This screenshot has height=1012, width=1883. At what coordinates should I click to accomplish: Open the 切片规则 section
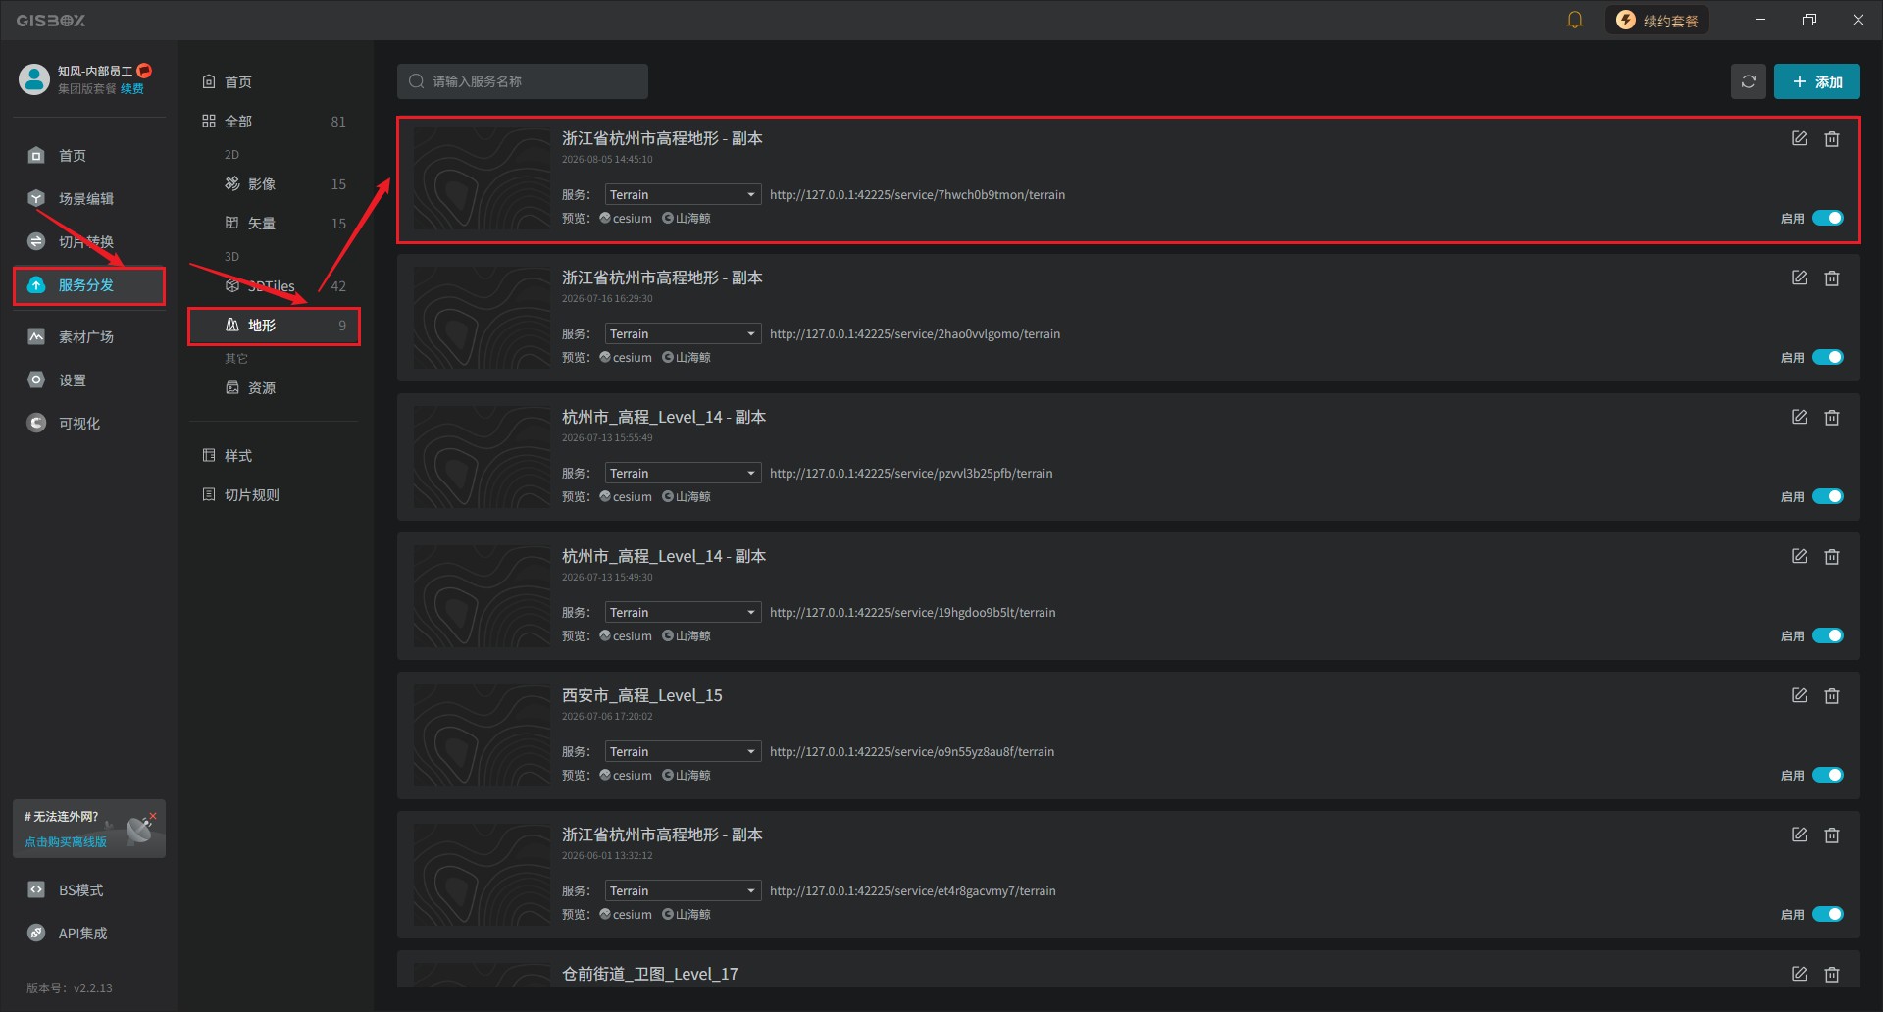[x=274, y=494]
